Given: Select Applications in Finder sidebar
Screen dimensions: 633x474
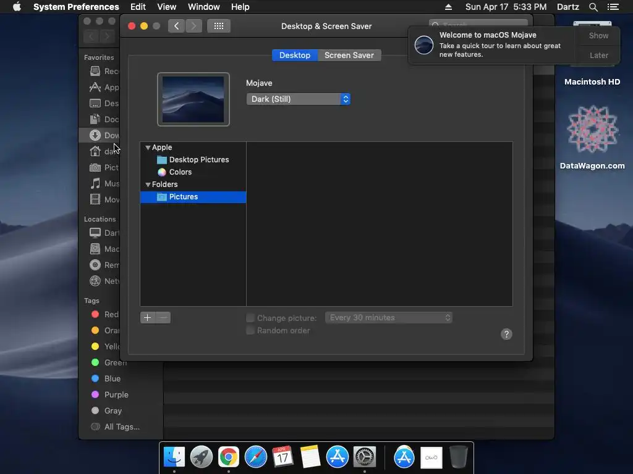Looking at the screenshot, I should (x=104, y=87).
